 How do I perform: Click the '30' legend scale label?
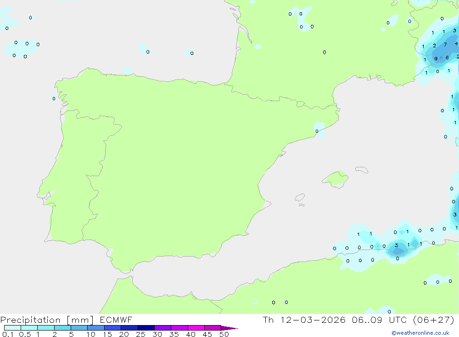[157, 334]
